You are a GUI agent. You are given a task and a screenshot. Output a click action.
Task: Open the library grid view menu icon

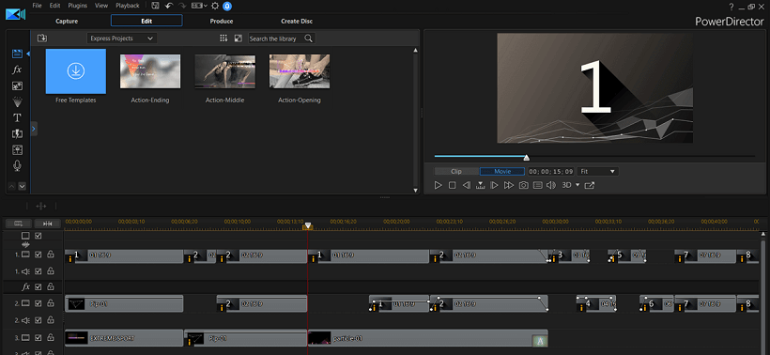click(223, 38)
